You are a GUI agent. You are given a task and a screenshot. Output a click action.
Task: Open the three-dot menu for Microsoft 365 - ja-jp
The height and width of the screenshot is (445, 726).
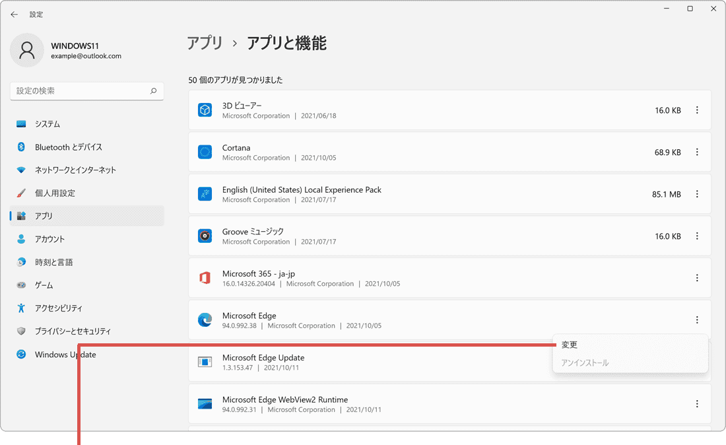(697, 278)
